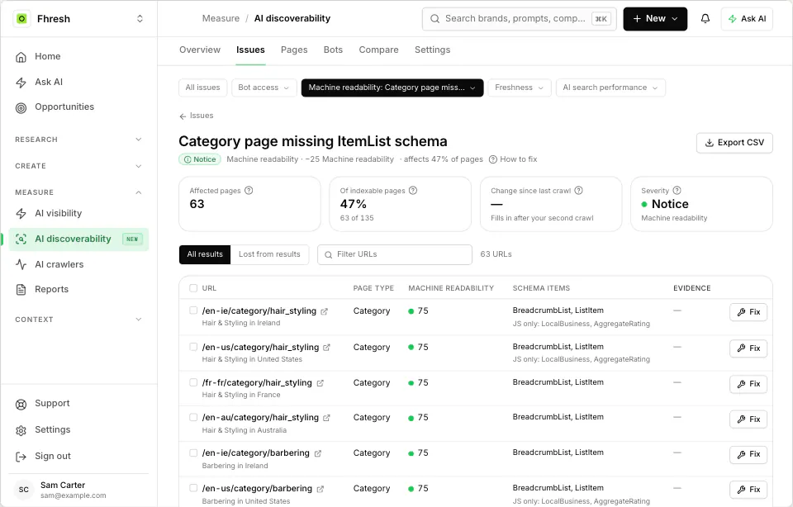This screenshot has height=507, width=793.
Task: Check the /en-ie/category/hair_styling row
Action: pos(193,310)
